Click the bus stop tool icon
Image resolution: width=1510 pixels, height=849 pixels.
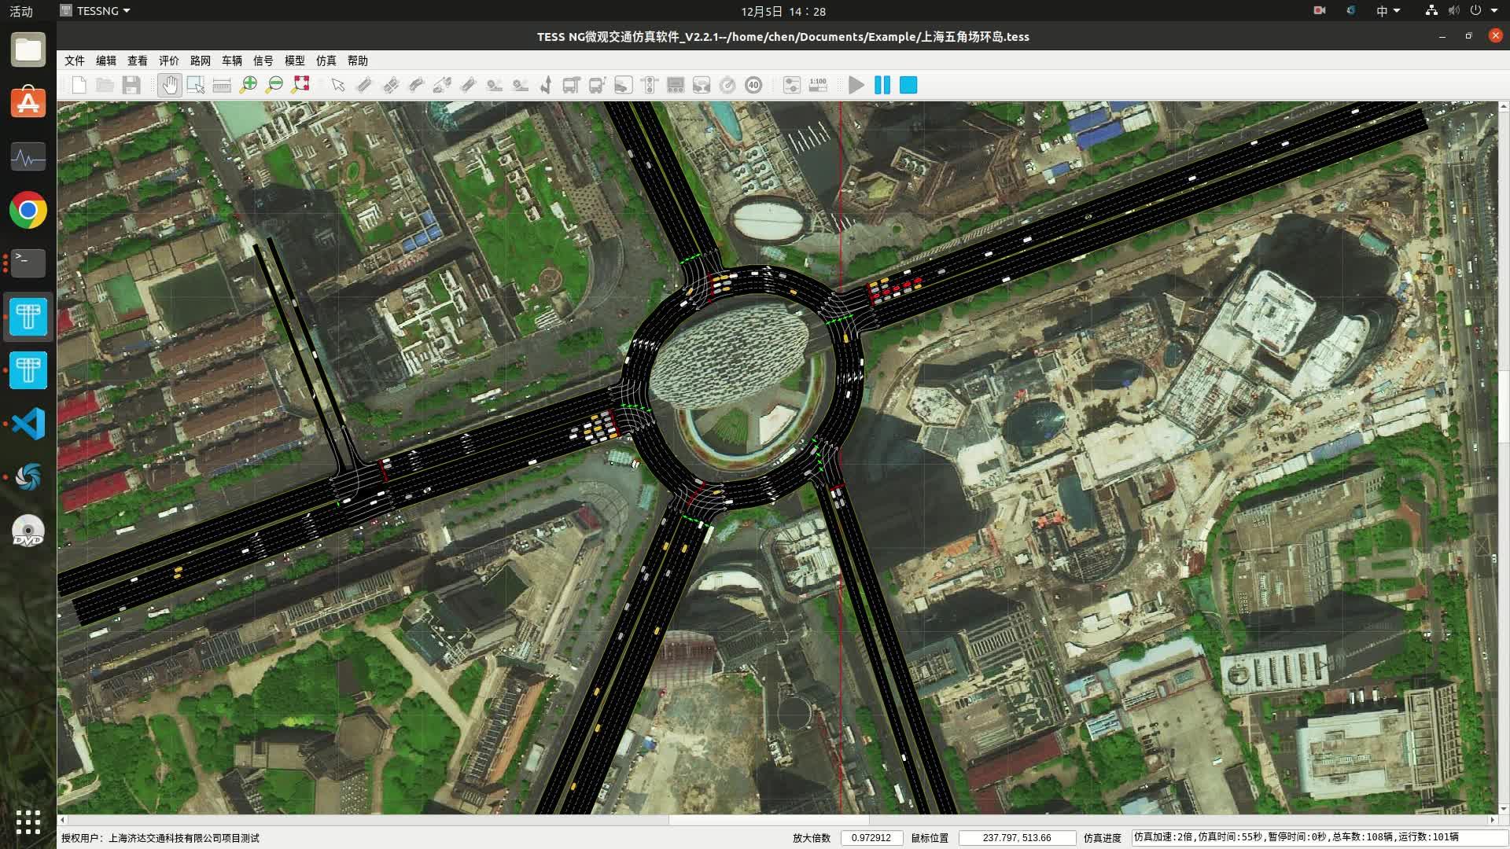tap(572, 85)
